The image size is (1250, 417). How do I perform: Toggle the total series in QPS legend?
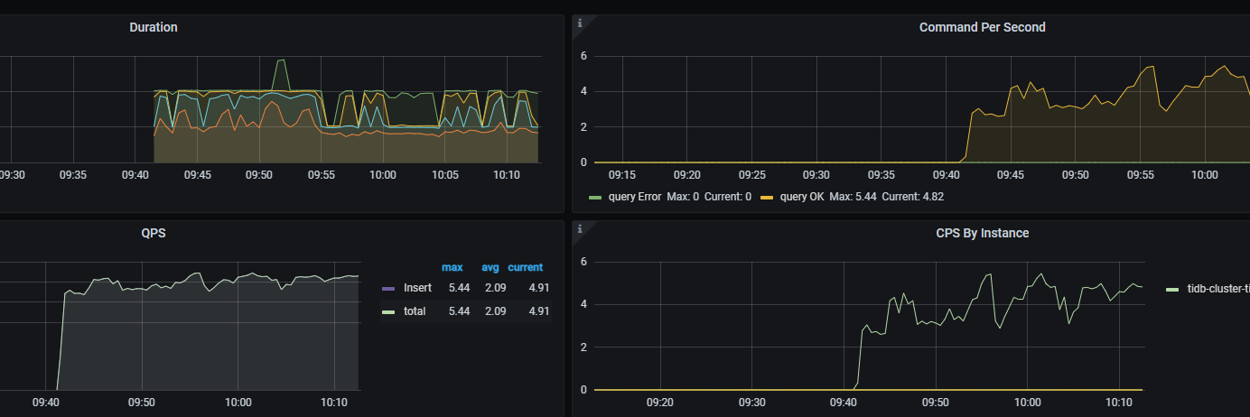tap(415, 311)
